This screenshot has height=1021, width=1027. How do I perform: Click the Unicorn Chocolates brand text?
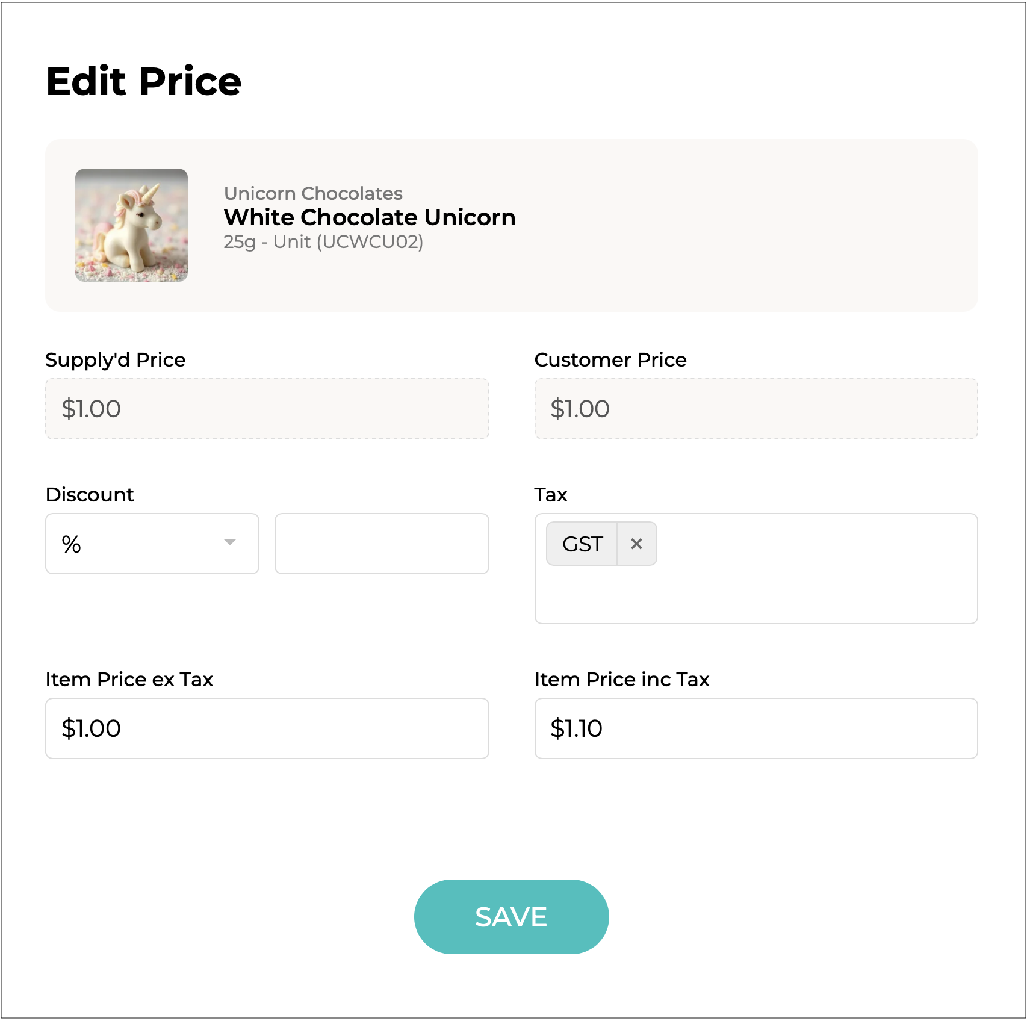point(313,193)
